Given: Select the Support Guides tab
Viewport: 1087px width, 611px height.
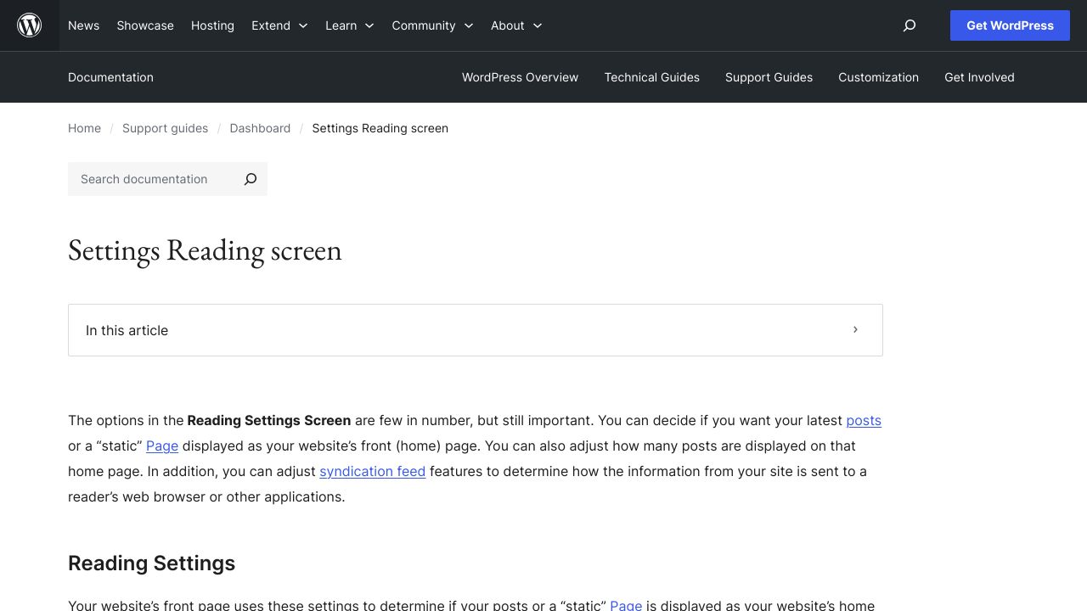Looking at the screenshot, I should 769,77.
